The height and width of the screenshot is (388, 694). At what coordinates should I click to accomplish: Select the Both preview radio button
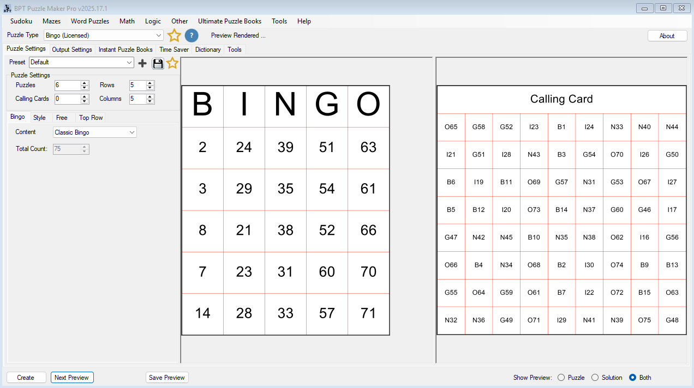631,377
